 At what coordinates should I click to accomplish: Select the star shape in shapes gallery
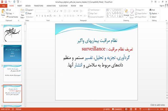[120, 16]
